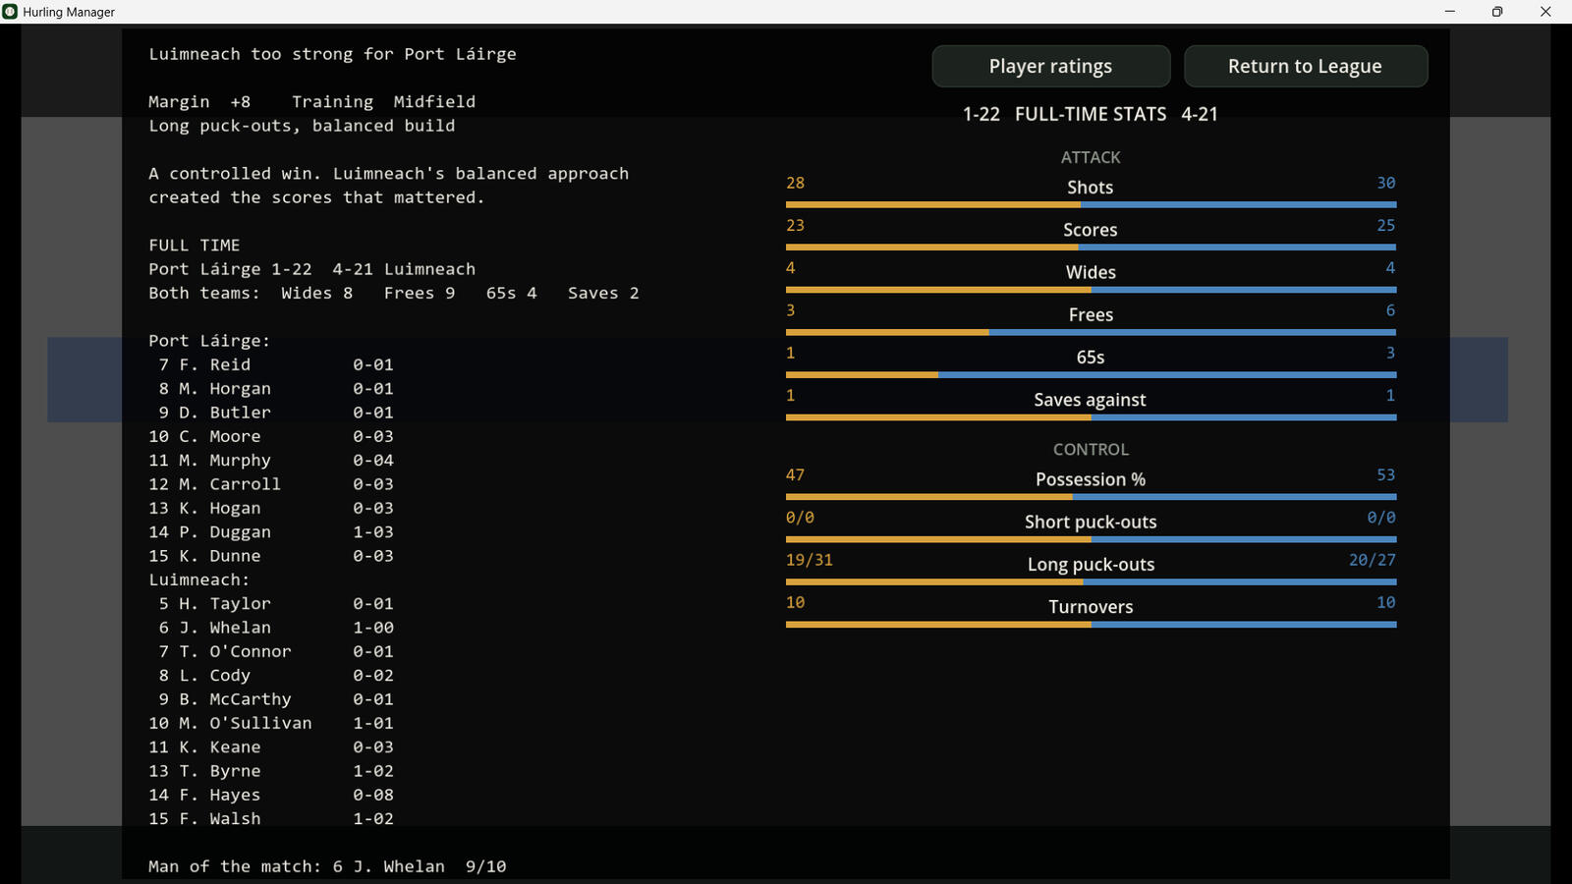Open the Player ratings view
Image resolution: width=1572 pixels, height=884 pixels.
[1050, 66]
